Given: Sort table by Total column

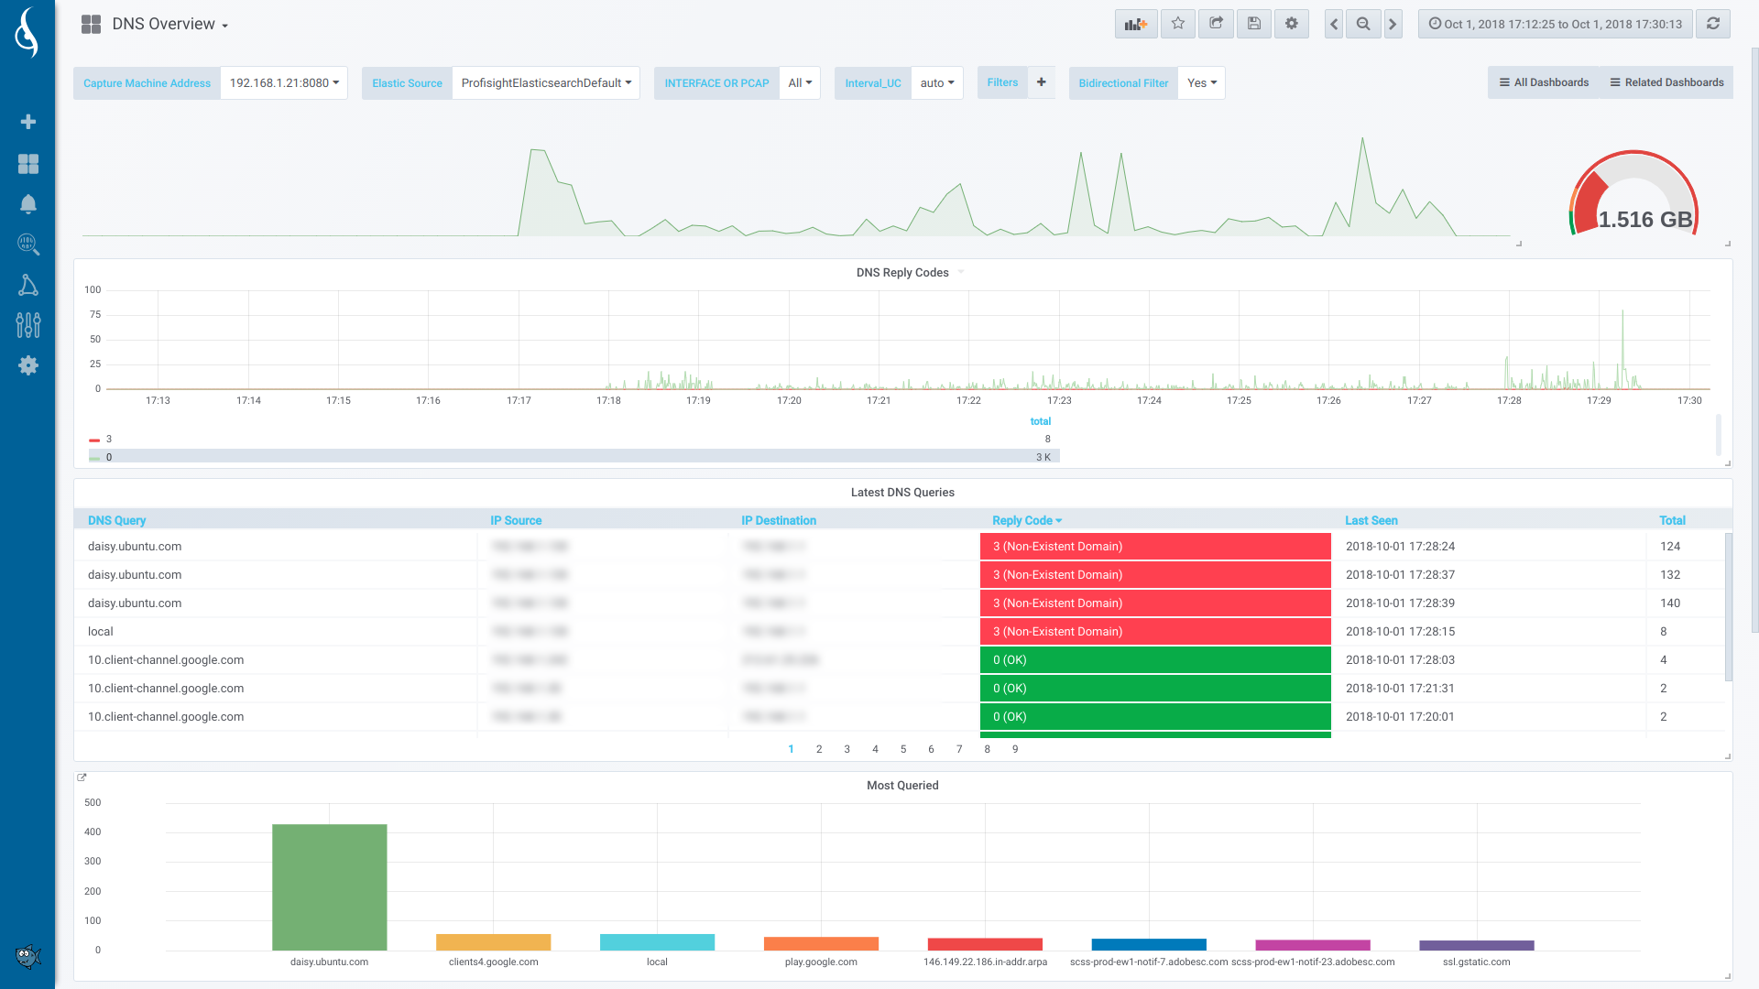Looking at the screenshot, I should [1672, 520].
